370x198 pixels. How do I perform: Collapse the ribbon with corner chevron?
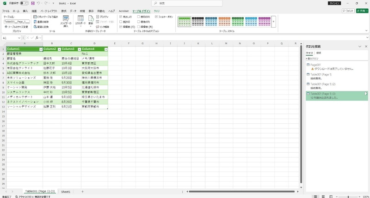point(366,30)
